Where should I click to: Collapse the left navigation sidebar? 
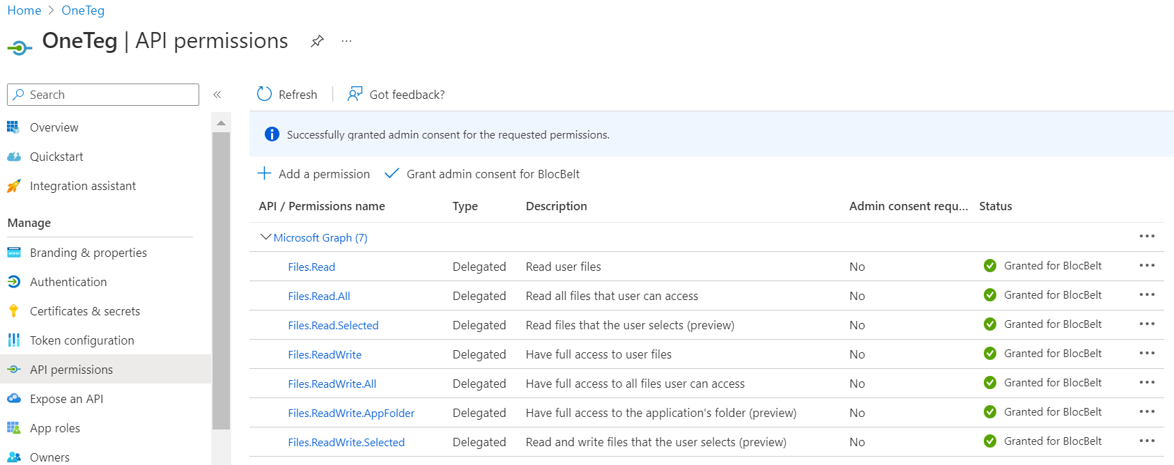(x=217, y=95)
